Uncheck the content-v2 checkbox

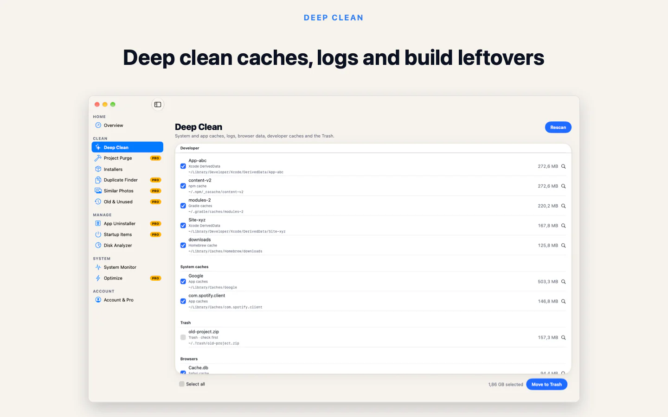pyautogui.click(x=183, y=186)
